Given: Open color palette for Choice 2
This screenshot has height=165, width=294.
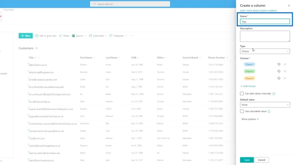Looking at the screenshot, I should tap(279, 71).
